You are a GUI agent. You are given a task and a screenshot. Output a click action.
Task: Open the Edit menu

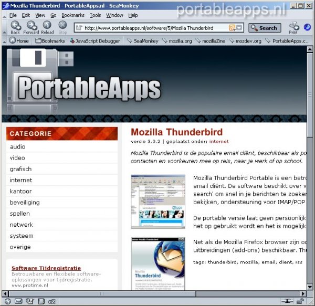(x=26, y=15)
